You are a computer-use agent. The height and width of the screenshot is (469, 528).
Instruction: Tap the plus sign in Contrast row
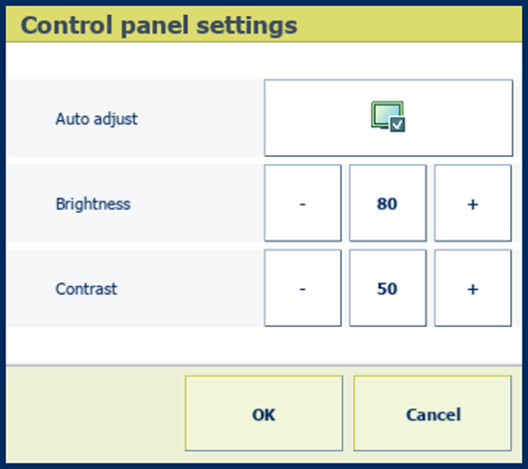coord(472,289)
